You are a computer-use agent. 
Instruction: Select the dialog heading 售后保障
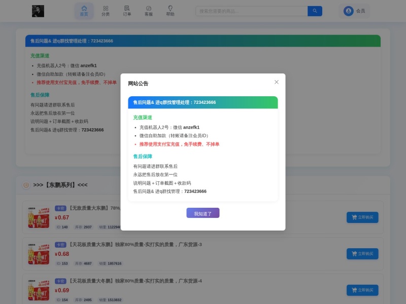[143, 157]
